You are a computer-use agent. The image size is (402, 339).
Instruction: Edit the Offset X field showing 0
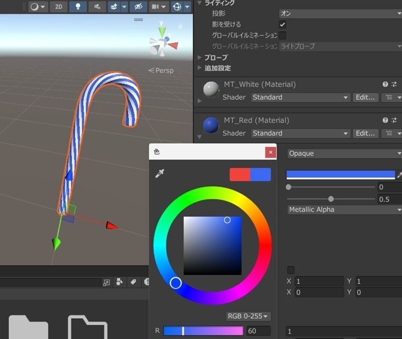319,292
